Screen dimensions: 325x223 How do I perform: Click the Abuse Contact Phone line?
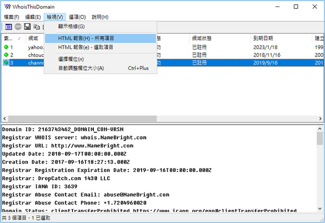(74, 203)
